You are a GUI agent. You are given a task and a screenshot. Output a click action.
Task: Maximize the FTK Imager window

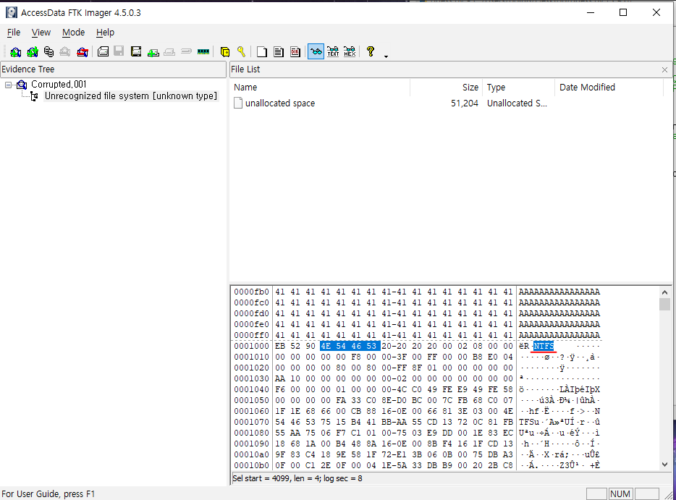623,12
